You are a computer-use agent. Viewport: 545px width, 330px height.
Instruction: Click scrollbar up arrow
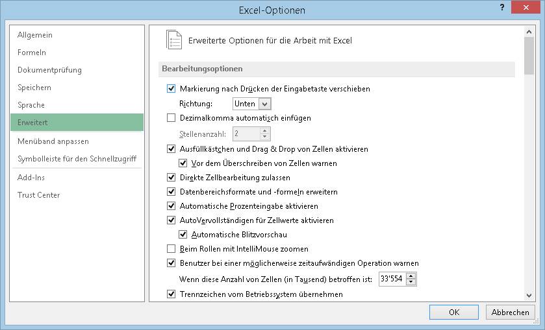[x=529, y=32]
